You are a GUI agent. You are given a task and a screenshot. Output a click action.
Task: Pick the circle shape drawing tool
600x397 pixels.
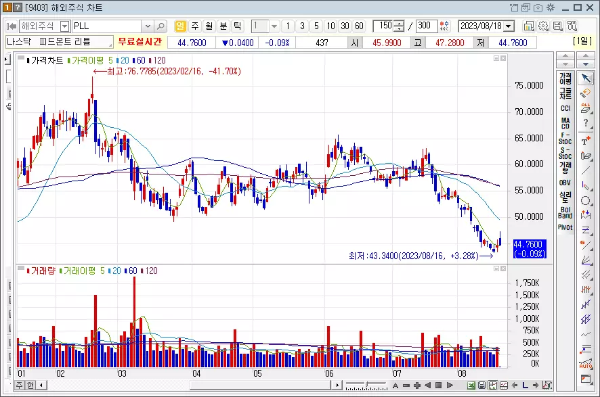(586, 201)
